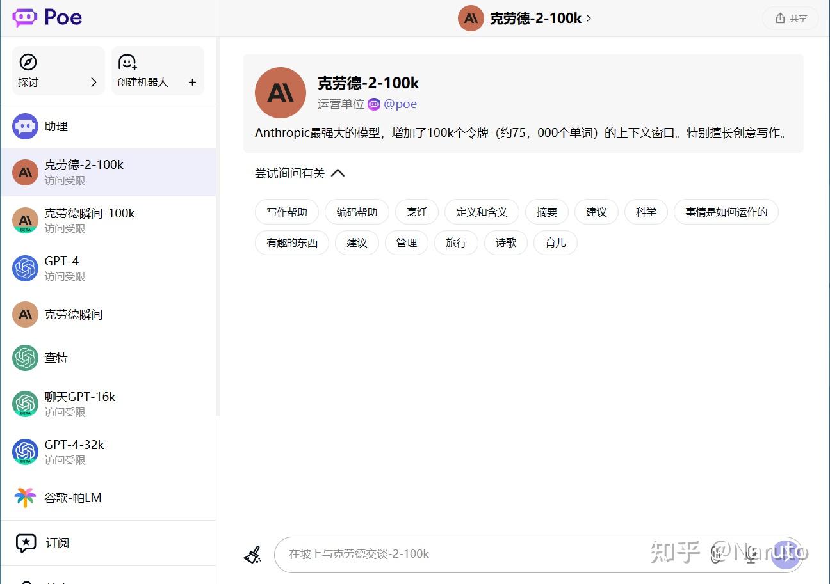Image resolution: width=830 pixels, height=584 pixels.
Task: Follow the @poe operator link
Action: click(x=400, y=104)
